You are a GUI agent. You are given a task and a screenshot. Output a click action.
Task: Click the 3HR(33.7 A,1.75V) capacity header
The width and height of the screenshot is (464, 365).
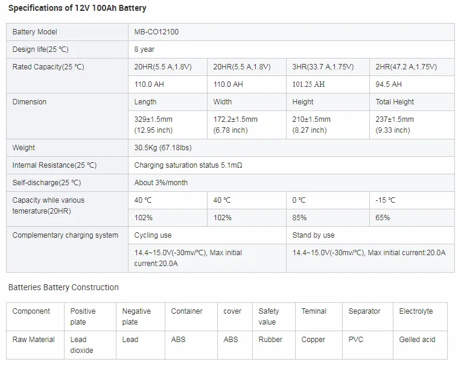pos(323,67)
